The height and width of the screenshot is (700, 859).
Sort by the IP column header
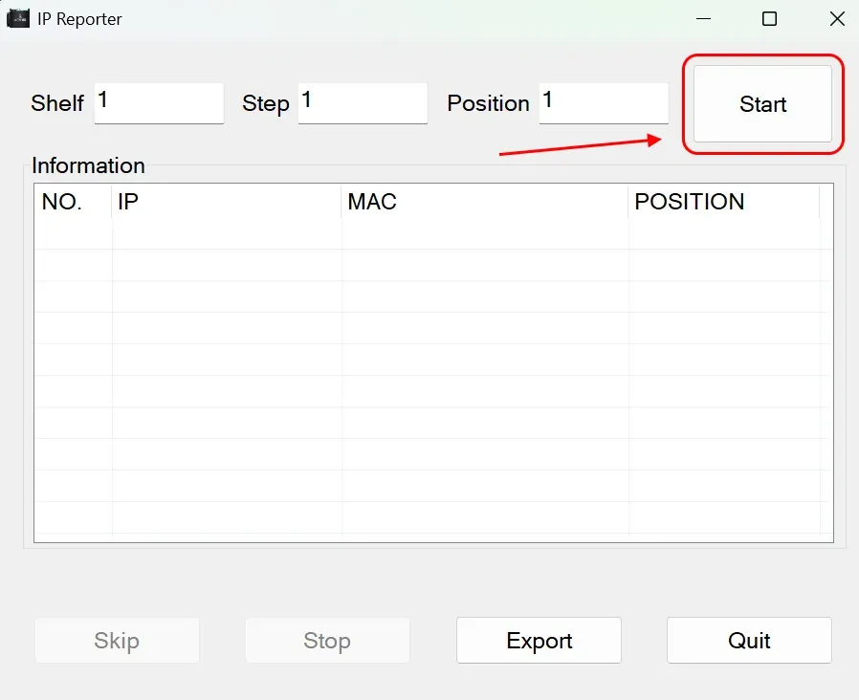point(226,202)
